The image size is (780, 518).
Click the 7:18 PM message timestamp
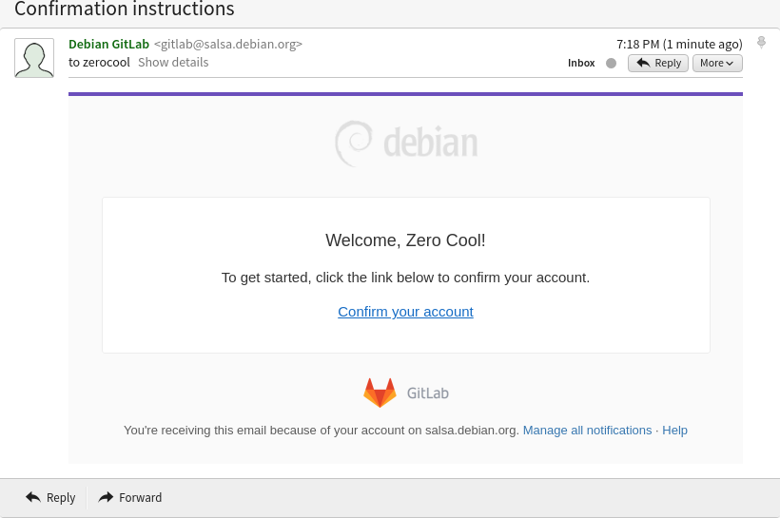point(678,44)
